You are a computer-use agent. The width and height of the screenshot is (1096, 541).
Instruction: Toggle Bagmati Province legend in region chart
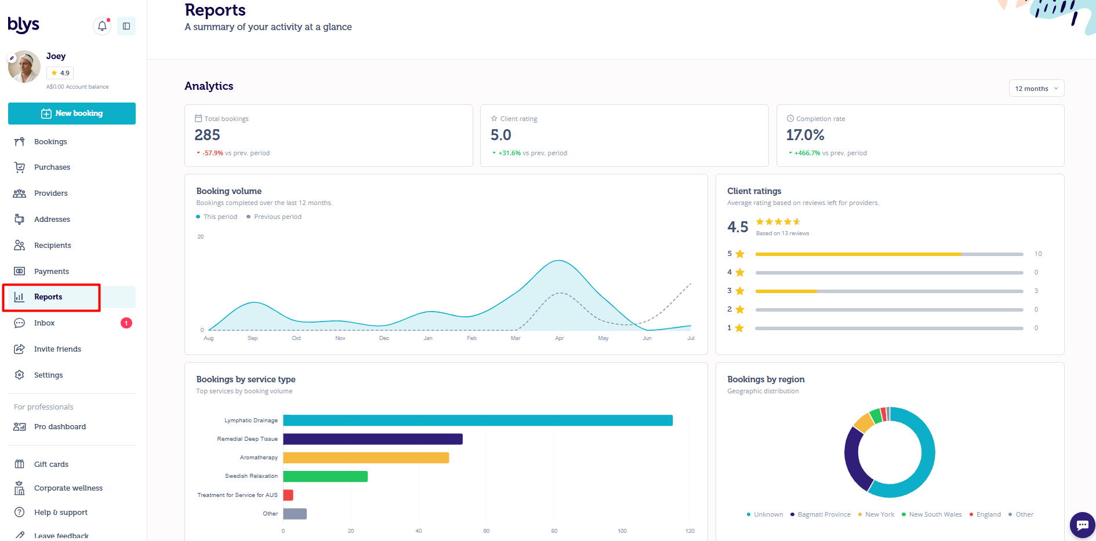[x=820, y=514]
